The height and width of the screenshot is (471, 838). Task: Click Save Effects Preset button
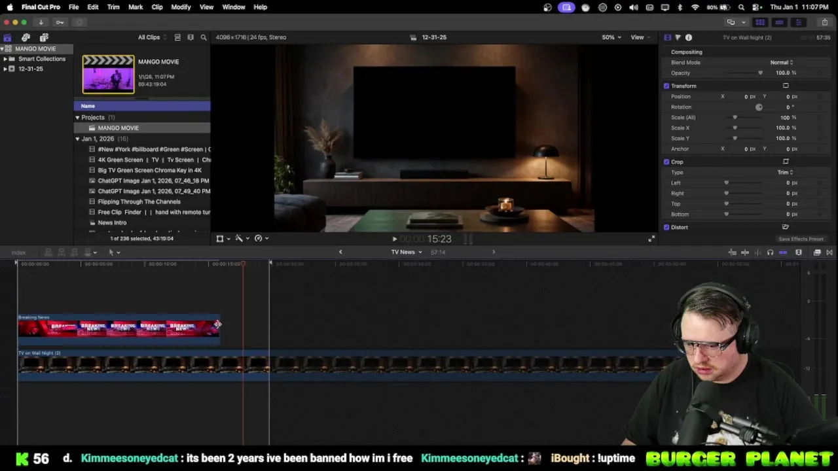coord(801,239)
